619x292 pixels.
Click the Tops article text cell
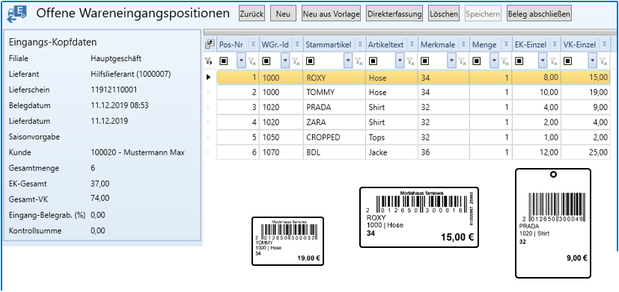point(391,137)
